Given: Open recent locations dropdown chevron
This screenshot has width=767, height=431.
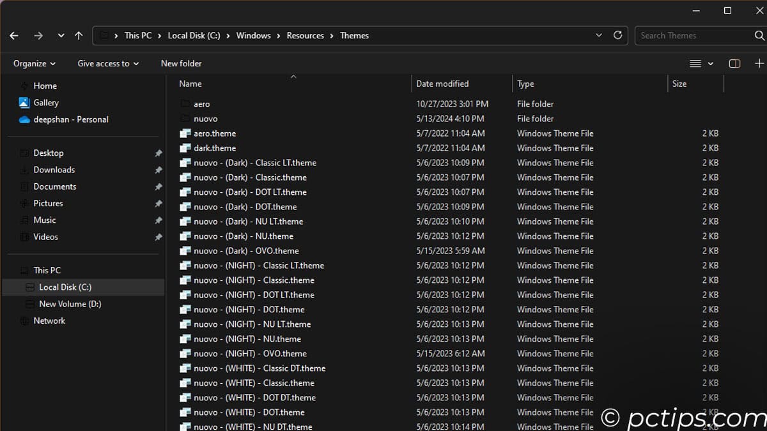Looking at the screenshot, I should click(61, 36).
